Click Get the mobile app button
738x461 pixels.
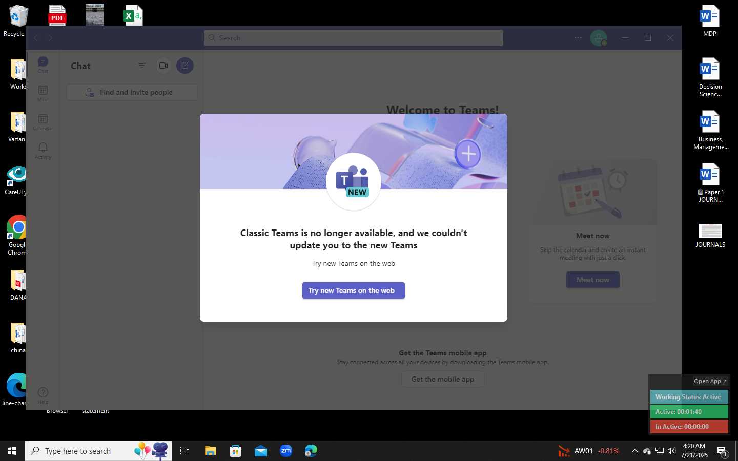[443, 379]
